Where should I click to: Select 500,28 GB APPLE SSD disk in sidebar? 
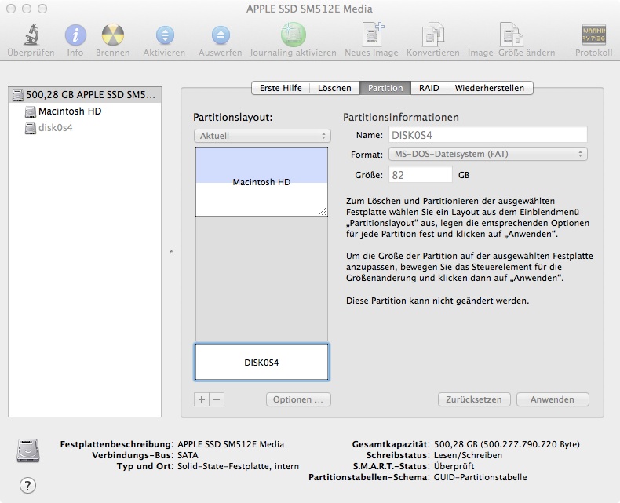85,95
